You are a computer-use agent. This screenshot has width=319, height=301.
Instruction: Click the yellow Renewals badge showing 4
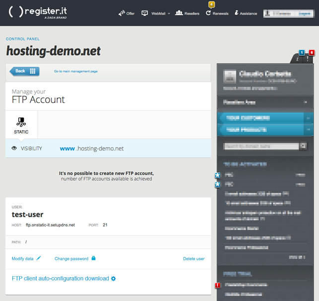211,4
